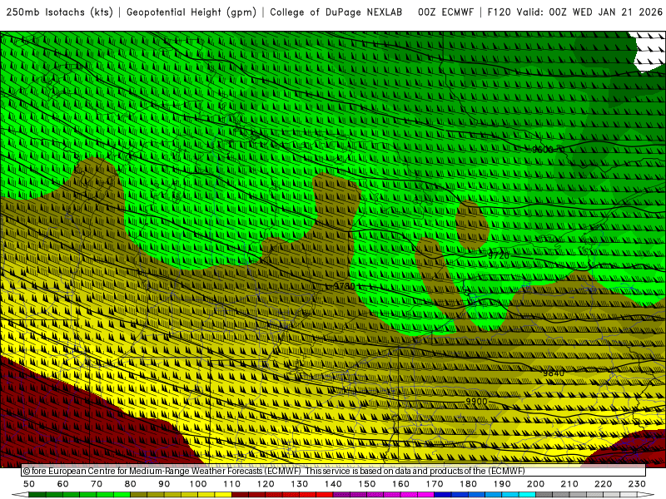Click the 180 value on the color scale
The image size is (666, 499).
pyautogui.click(x=468, y=484)
